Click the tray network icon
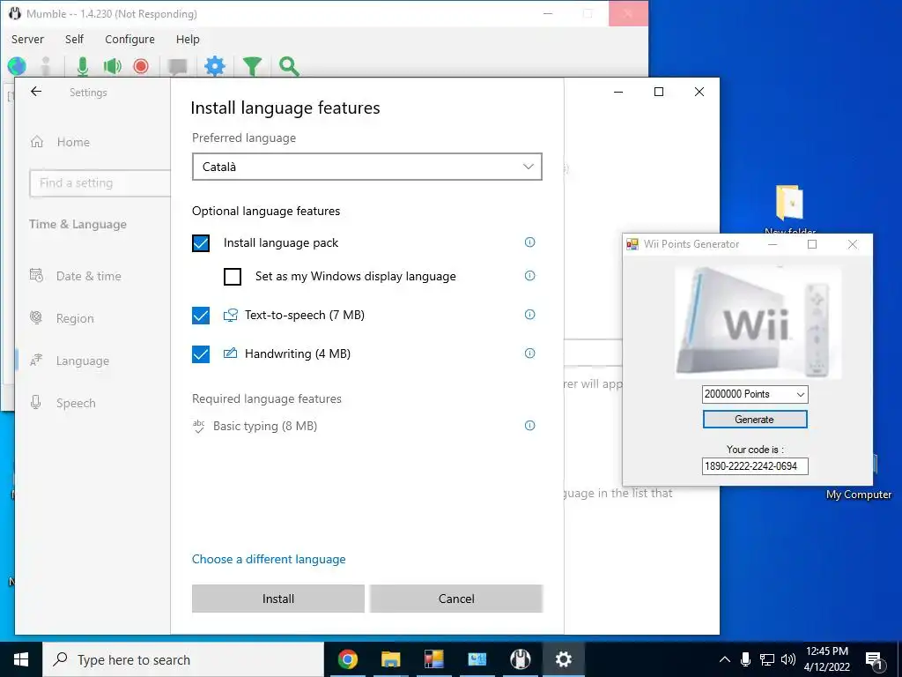The width and height of the screenshot is (902, 677). [767, 659]
